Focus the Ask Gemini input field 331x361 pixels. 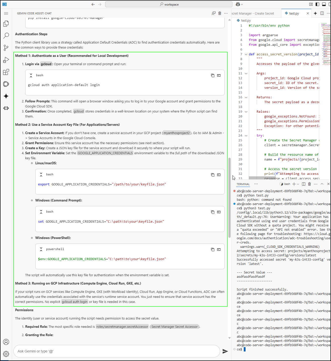pos(117,351)
